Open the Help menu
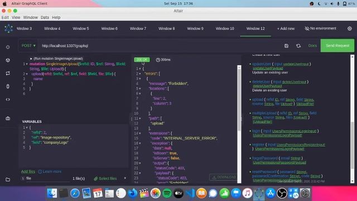357x201 pixels. [56, 17]
